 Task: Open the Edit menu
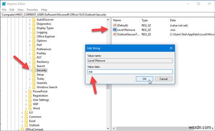[x=12, y=10]
